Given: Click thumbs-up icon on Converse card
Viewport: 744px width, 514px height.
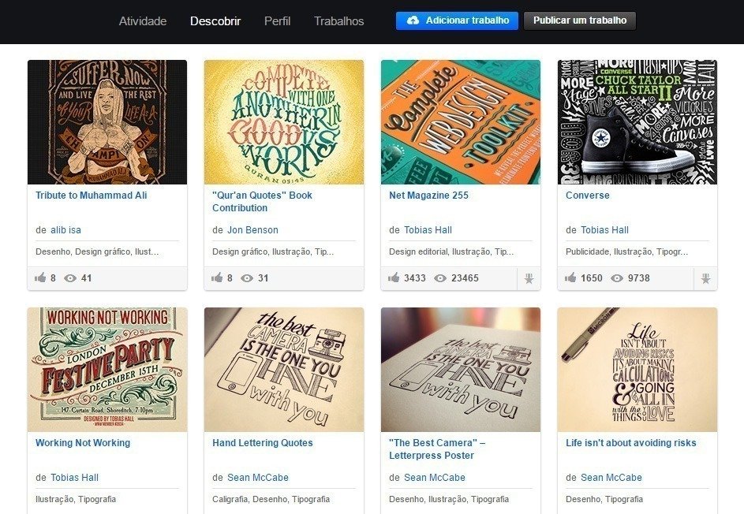Looking at the screenshot, I should coord(570,277).
